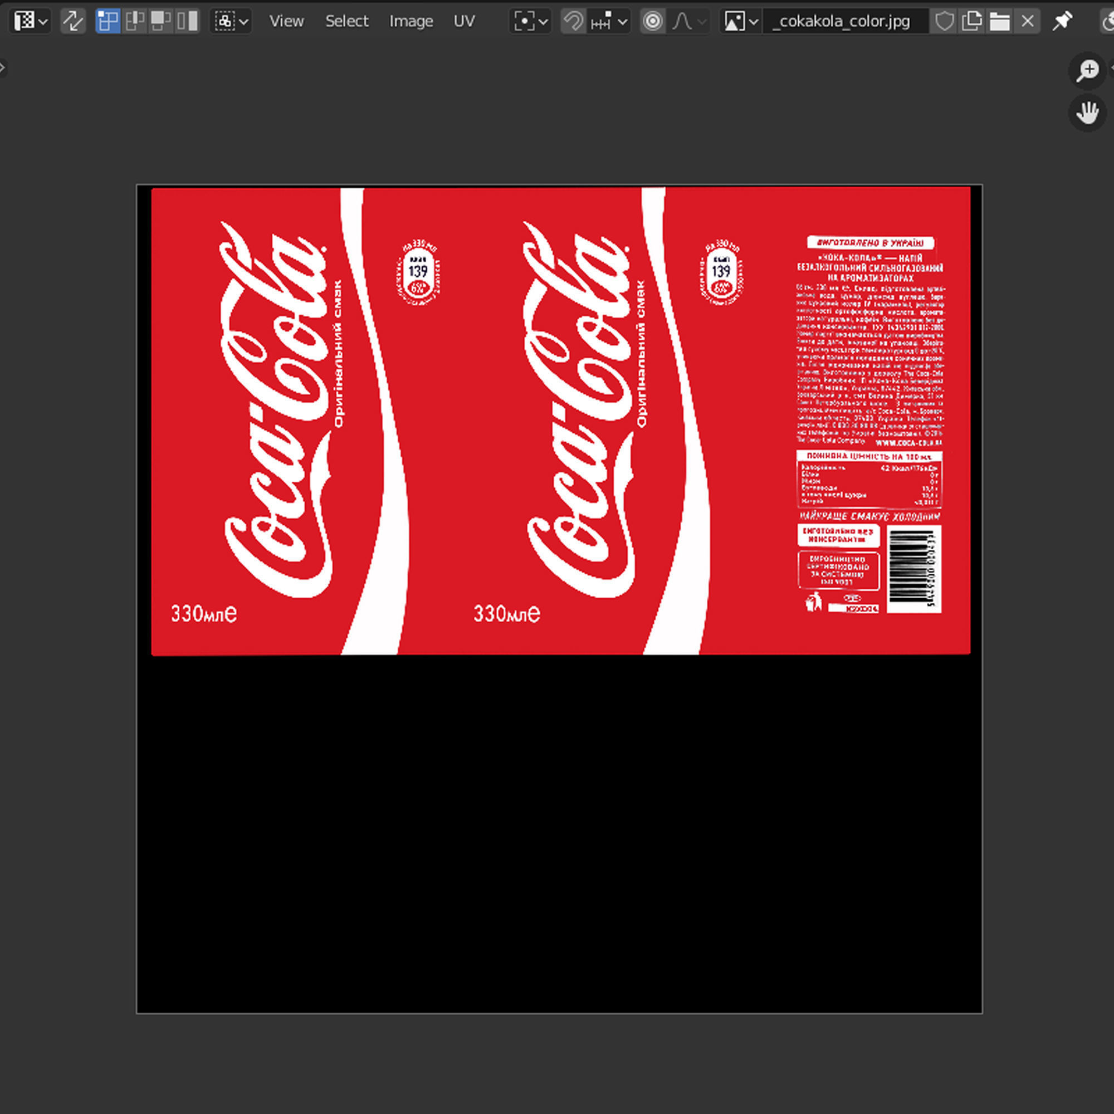
Task: Toggle fake user shield for image
Action: [x=944, y=21]
